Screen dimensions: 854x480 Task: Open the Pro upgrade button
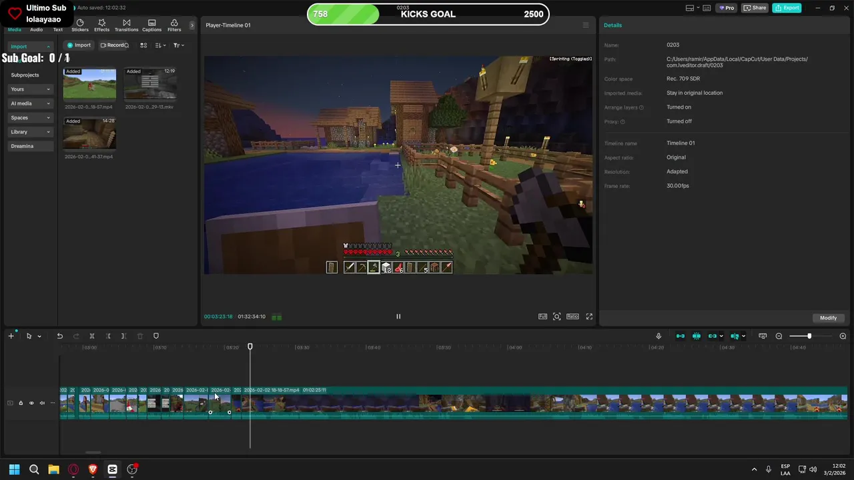point(726,8)
